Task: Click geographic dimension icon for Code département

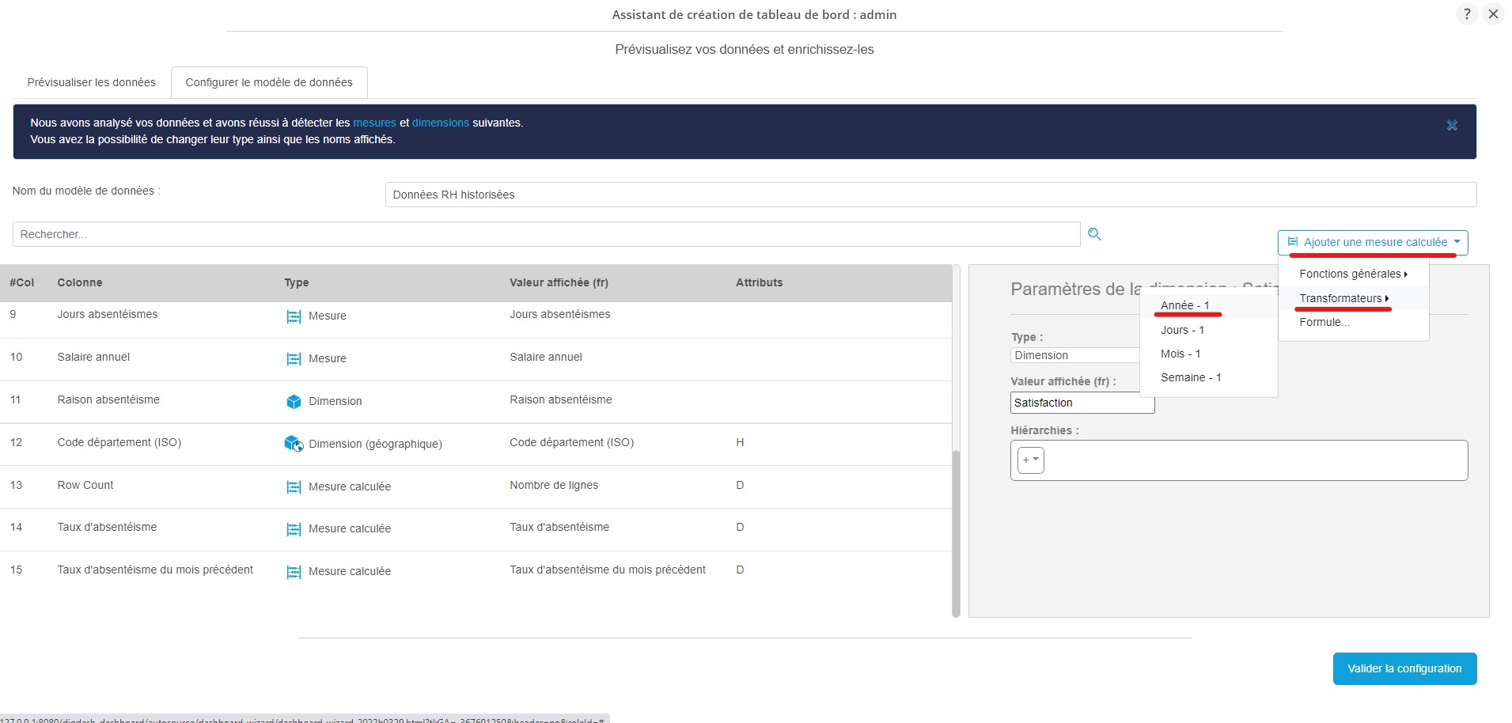Action: (294, 444)
